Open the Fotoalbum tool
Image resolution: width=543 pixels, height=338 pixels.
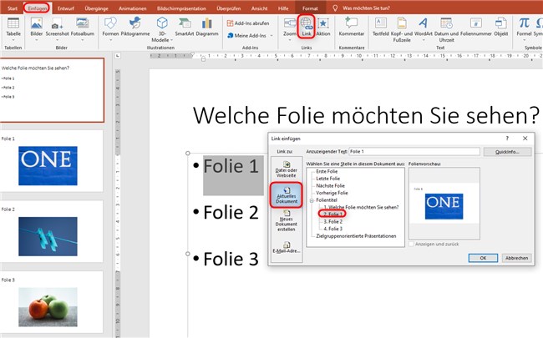(x=83, y=28)
